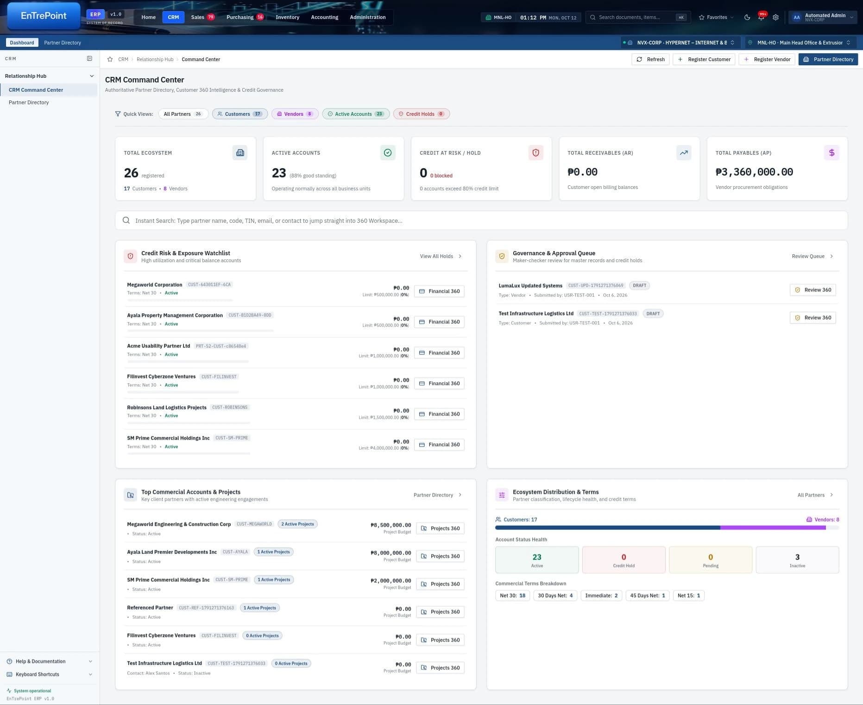
Task: Open the Favorites dropdown
Action: 716,17
